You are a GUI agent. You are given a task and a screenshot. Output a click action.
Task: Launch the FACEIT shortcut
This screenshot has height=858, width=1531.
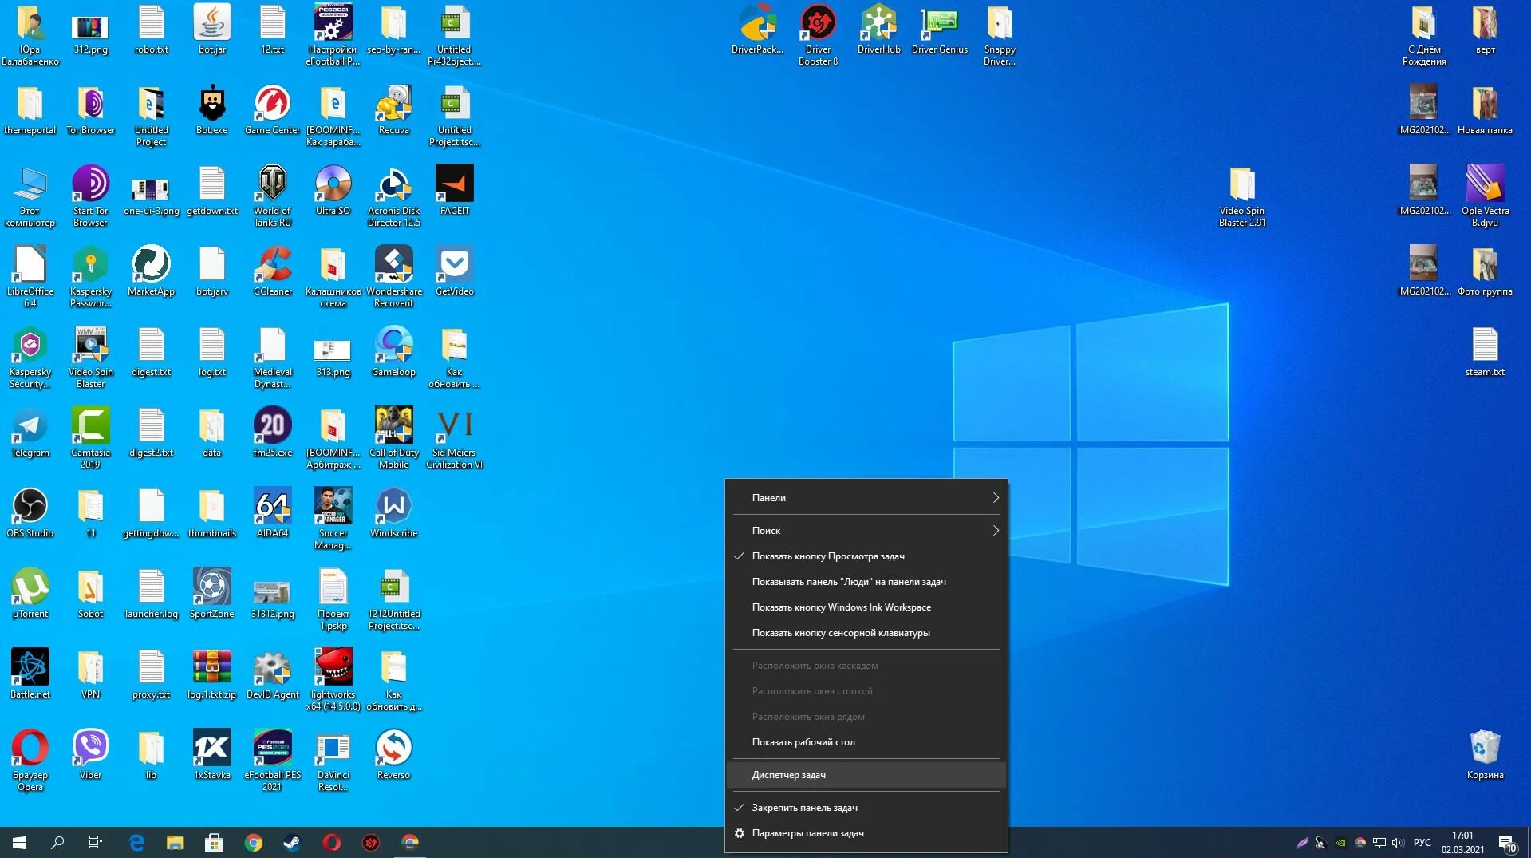pos(454,191)
